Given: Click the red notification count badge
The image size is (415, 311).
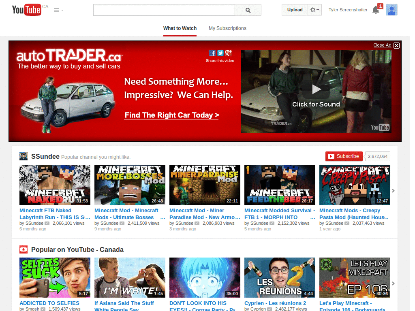Looking at the screenshot, I should (380, 6).
